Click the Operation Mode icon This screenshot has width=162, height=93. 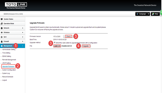click(2, 24)
